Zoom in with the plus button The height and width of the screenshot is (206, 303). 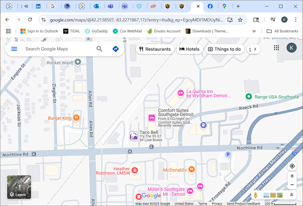(292, 176)
